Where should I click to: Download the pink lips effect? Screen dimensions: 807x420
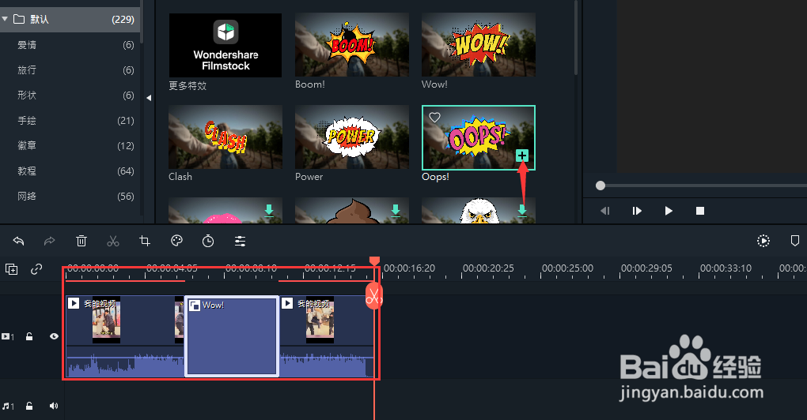coord(269,211)
